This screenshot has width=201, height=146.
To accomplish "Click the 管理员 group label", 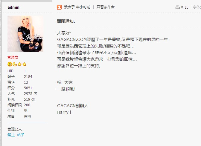I will coord(13,58).
